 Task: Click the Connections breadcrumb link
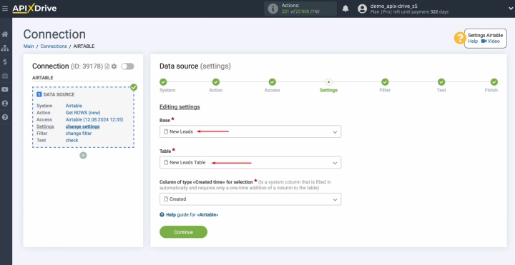(54, 46)
